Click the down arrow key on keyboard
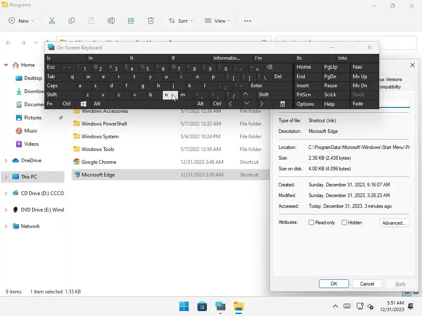This screenshot has width=422, height=316. (246, 104)
